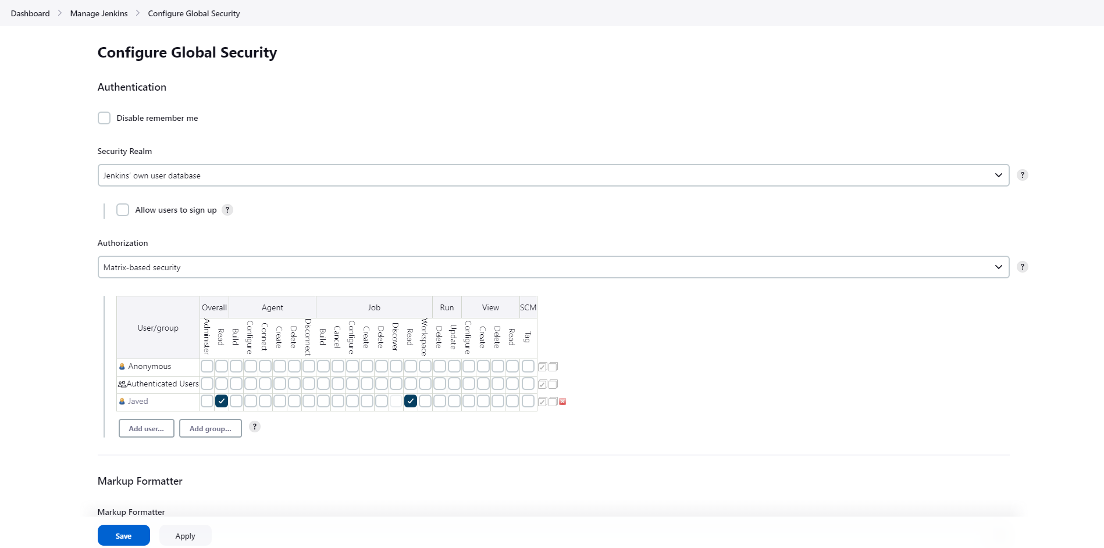This screenshot has width=1104, height=548.
Task: Check Job Discover for Authenticated Users
Action: (396, 384)
